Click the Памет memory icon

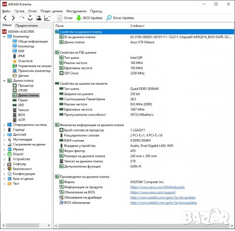(14, 100)
